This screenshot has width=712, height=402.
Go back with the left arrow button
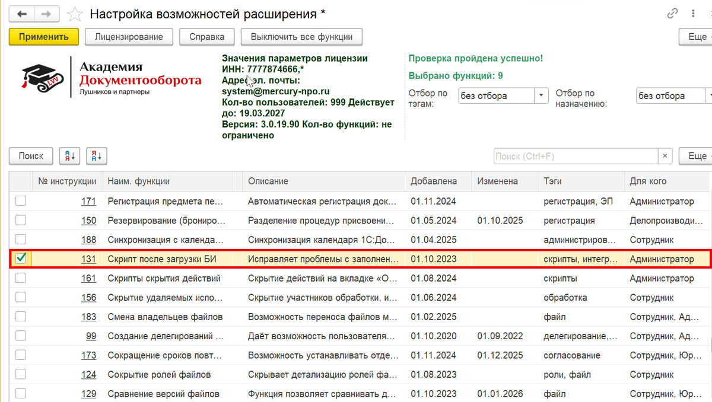click(22, 13)
